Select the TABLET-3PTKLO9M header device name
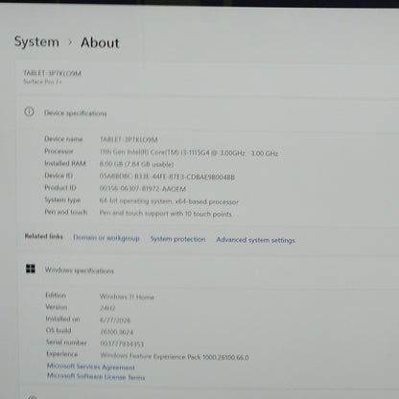The height and width of the screenshot is (399, 399). pos(52,73)
